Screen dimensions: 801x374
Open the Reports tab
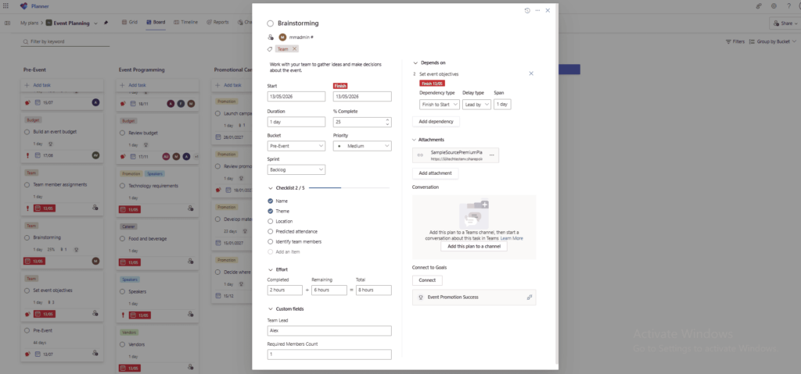click(x=217, y=23)
